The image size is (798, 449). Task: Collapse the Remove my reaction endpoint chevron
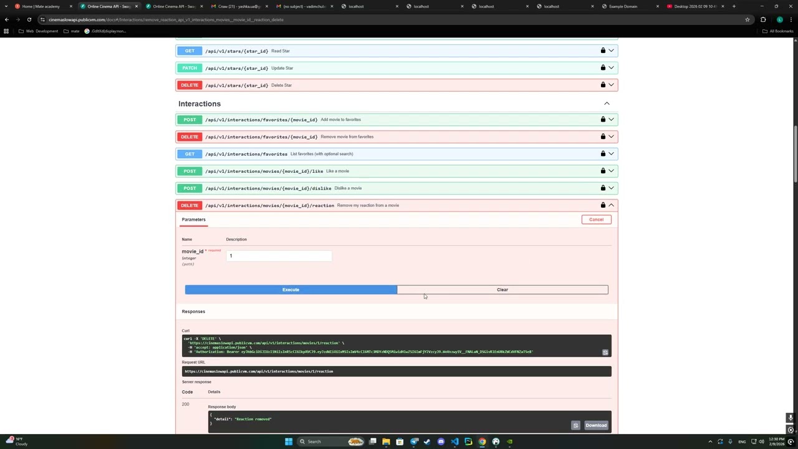[x=612, y=205]
